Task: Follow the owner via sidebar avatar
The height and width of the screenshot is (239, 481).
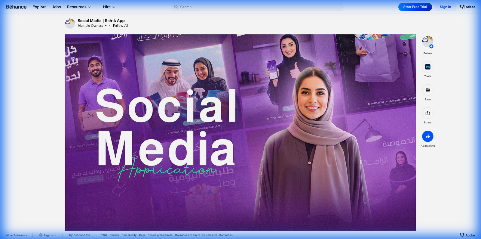Action: (427, 42)
